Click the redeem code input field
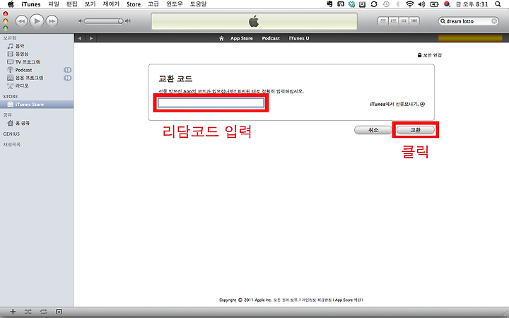Viewport: 509px width, 318px height. click(211, 103)
